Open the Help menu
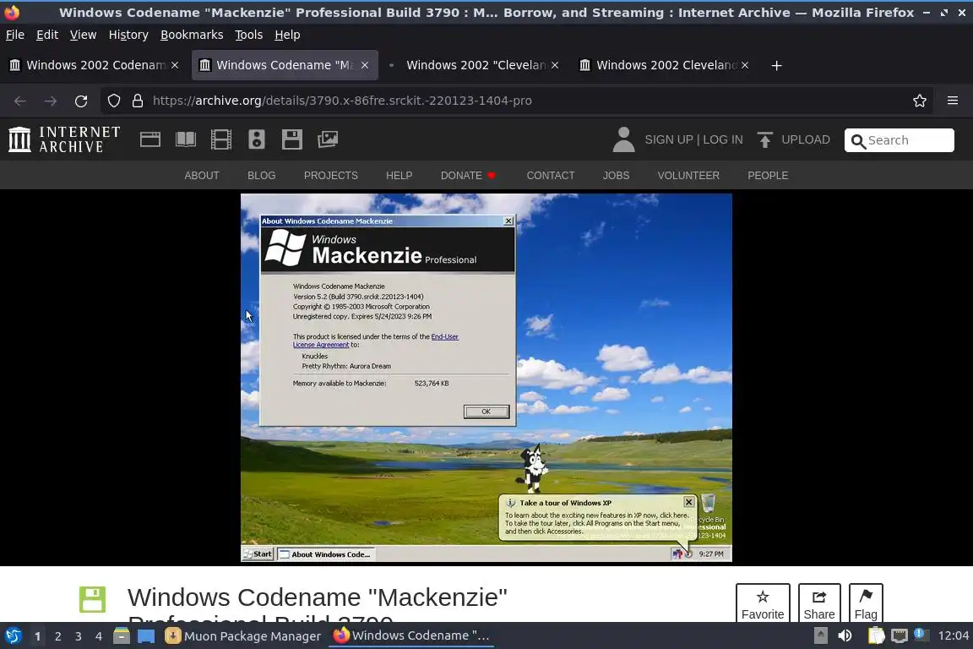The height and width of the screenshot is (649, 973). click(287, 35)
